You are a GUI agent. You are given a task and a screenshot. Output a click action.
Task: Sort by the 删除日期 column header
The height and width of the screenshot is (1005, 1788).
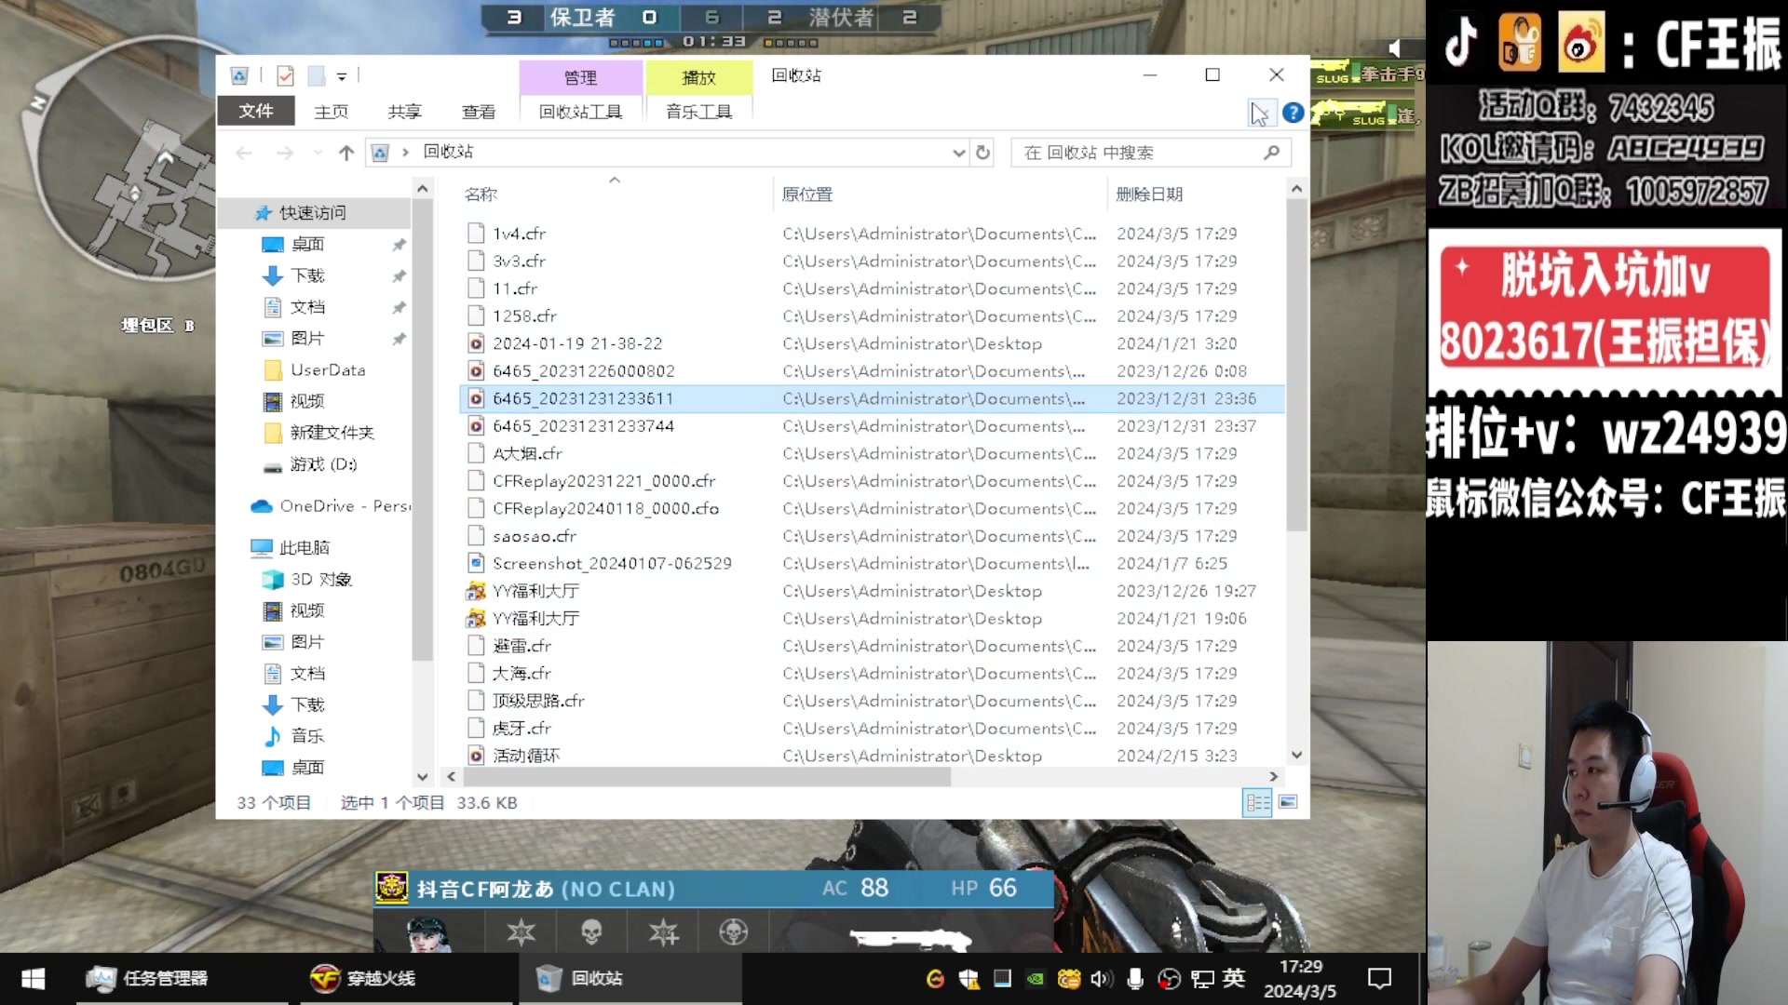coord(1149,194)
